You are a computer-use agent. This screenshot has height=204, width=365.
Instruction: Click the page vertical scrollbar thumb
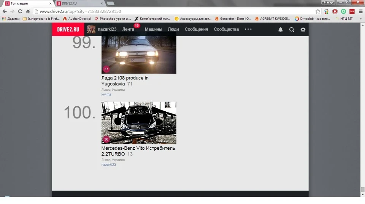point(362,189)
